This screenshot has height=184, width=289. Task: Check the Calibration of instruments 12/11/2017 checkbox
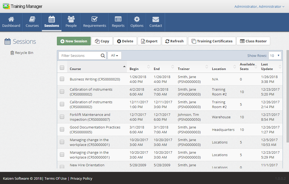(62, 104)
